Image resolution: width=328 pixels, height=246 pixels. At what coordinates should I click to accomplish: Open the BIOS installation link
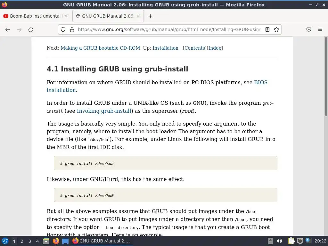(x=261, y=82)
